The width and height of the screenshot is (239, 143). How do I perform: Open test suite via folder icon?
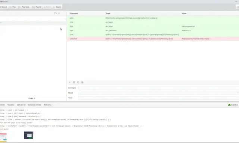click(x=56, y=13)
